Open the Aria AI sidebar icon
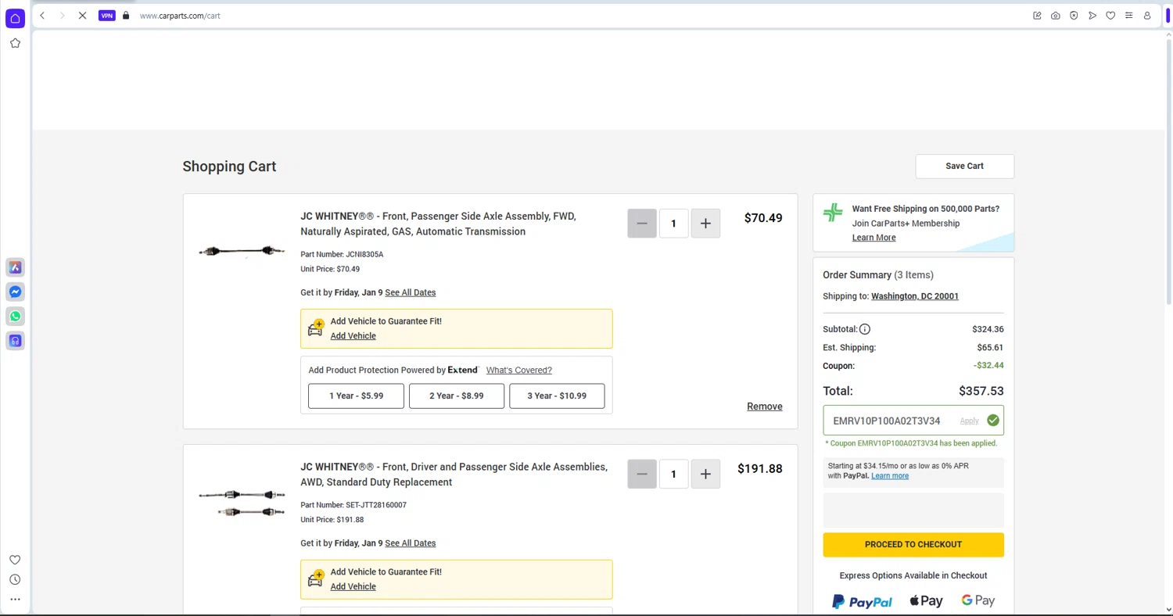 15,267
